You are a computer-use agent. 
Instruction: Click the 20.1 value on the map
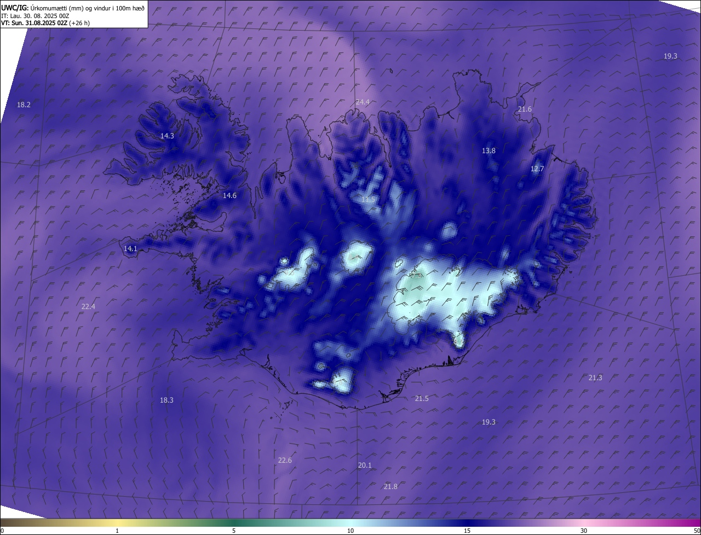[365, 465]
